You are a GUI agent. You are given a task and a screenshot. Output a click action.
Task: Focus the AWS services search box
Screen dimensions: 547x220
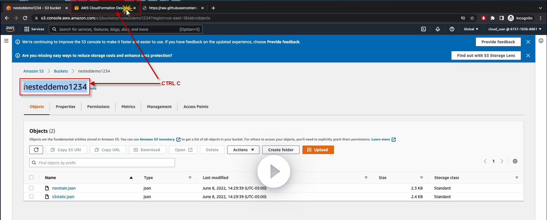[x=126, y=29]
